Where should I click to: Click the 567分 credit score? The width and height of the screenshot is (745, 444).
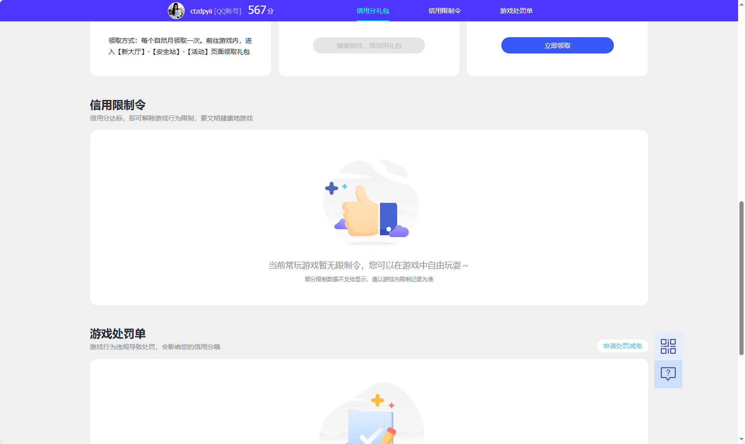click(x=261, y=10)
